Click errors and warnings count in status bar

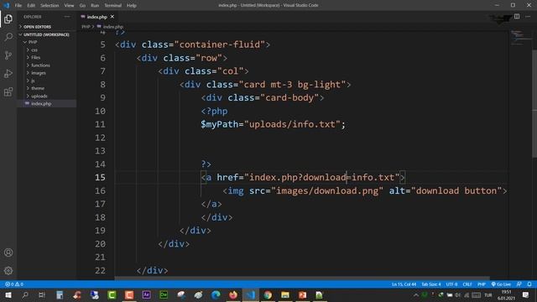(14, 284)
